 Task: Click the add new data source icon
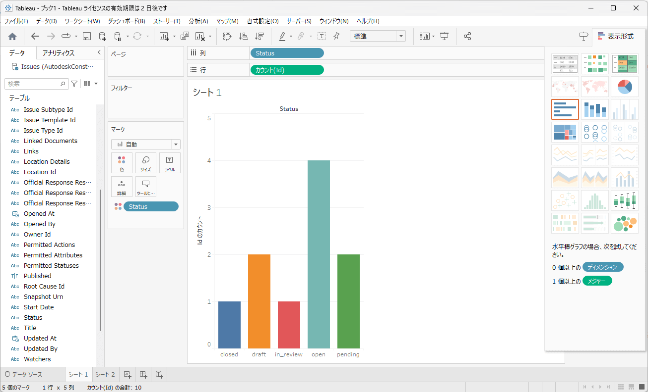click(102, 36)
